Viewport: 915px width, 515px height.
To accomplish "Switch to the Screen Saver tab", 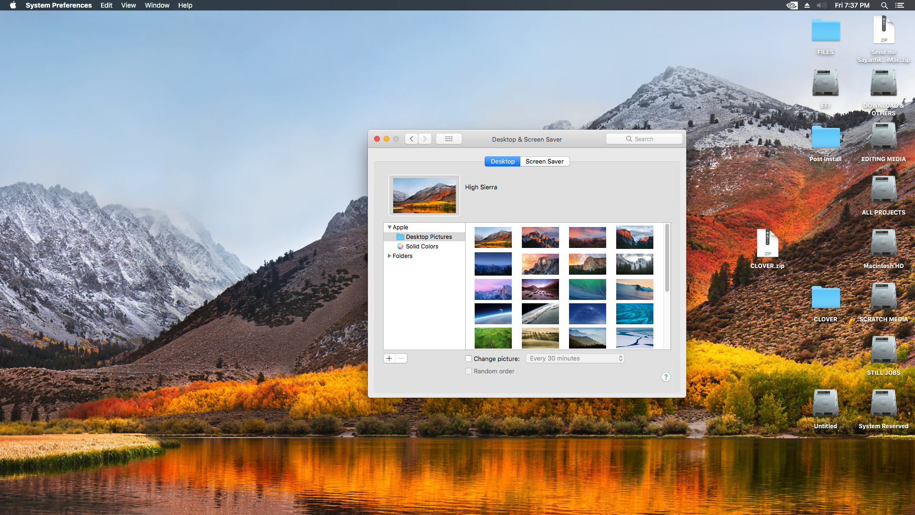I will (x=544, y=162).
